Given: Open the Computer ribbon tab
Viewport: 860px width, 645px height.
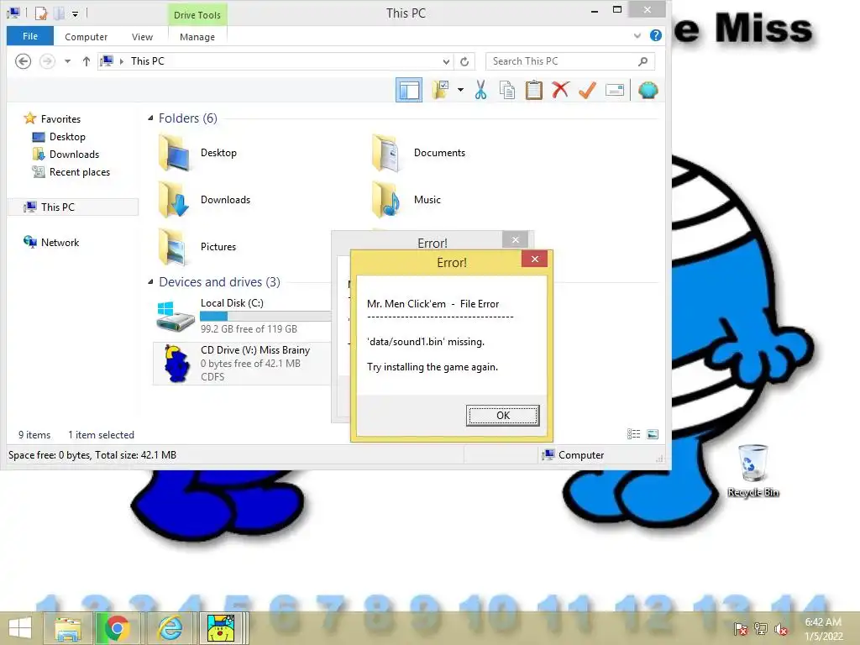Looking at the screenshot, I should (x=87, y=37).
